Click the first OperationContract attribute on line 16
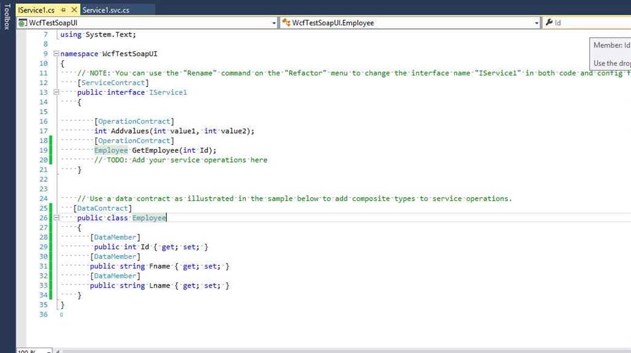631x353 pixels. click(134, 121)
